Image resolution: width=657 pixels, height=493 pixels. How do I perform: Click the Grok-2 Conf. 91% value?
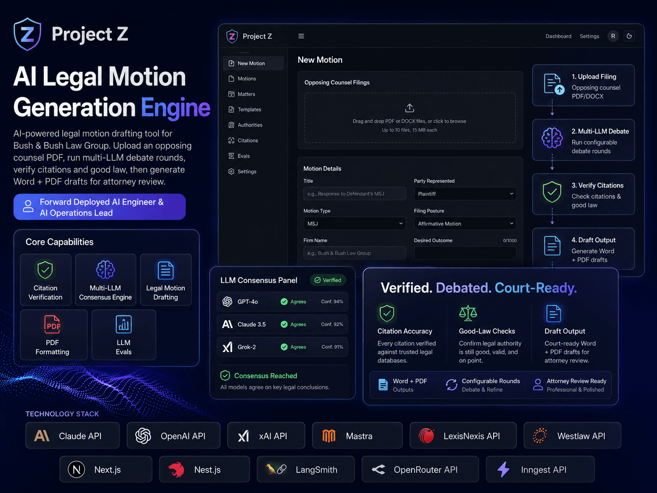pyautogui.click(x=332, y=347)
